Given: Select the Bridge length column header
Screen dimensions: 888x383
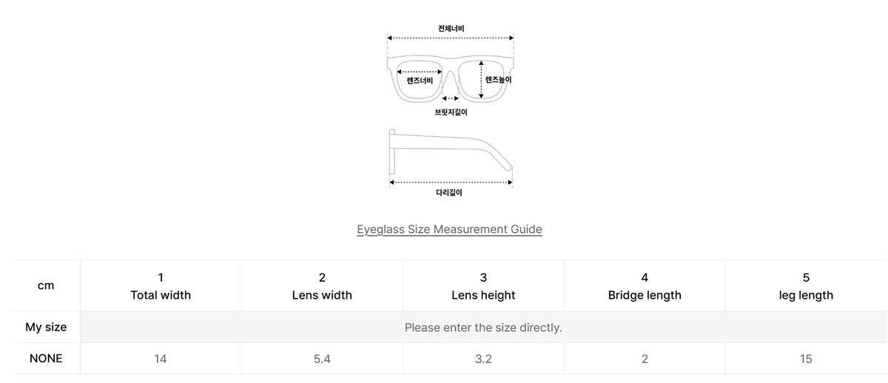Looking at the screenshot, I should click(645, 286).
